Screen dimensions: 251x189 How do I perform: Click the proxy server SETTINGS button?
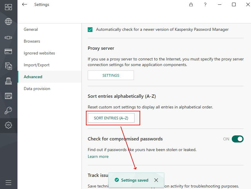(x=111, y=75)
